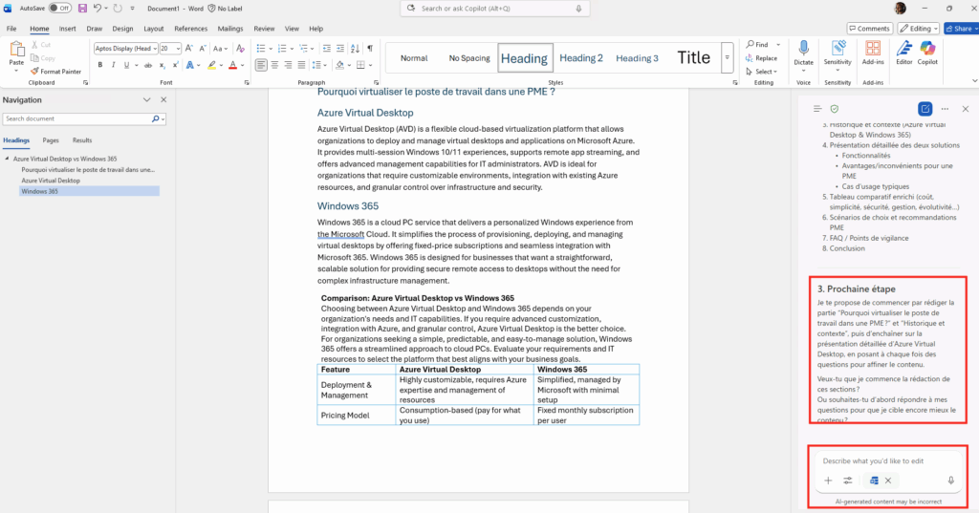Open the Comments pane

(x=868, y=29)
